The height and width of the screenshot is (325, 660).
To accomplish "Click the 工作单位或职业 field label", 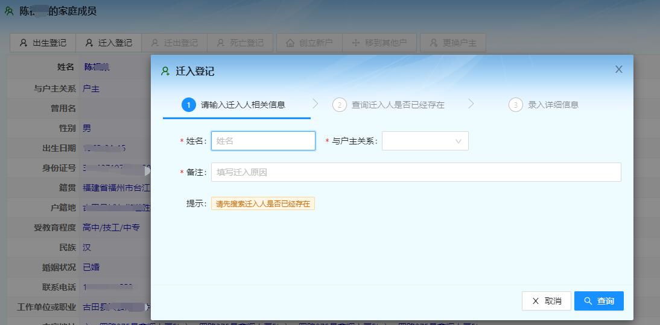I will pos(46,307).
